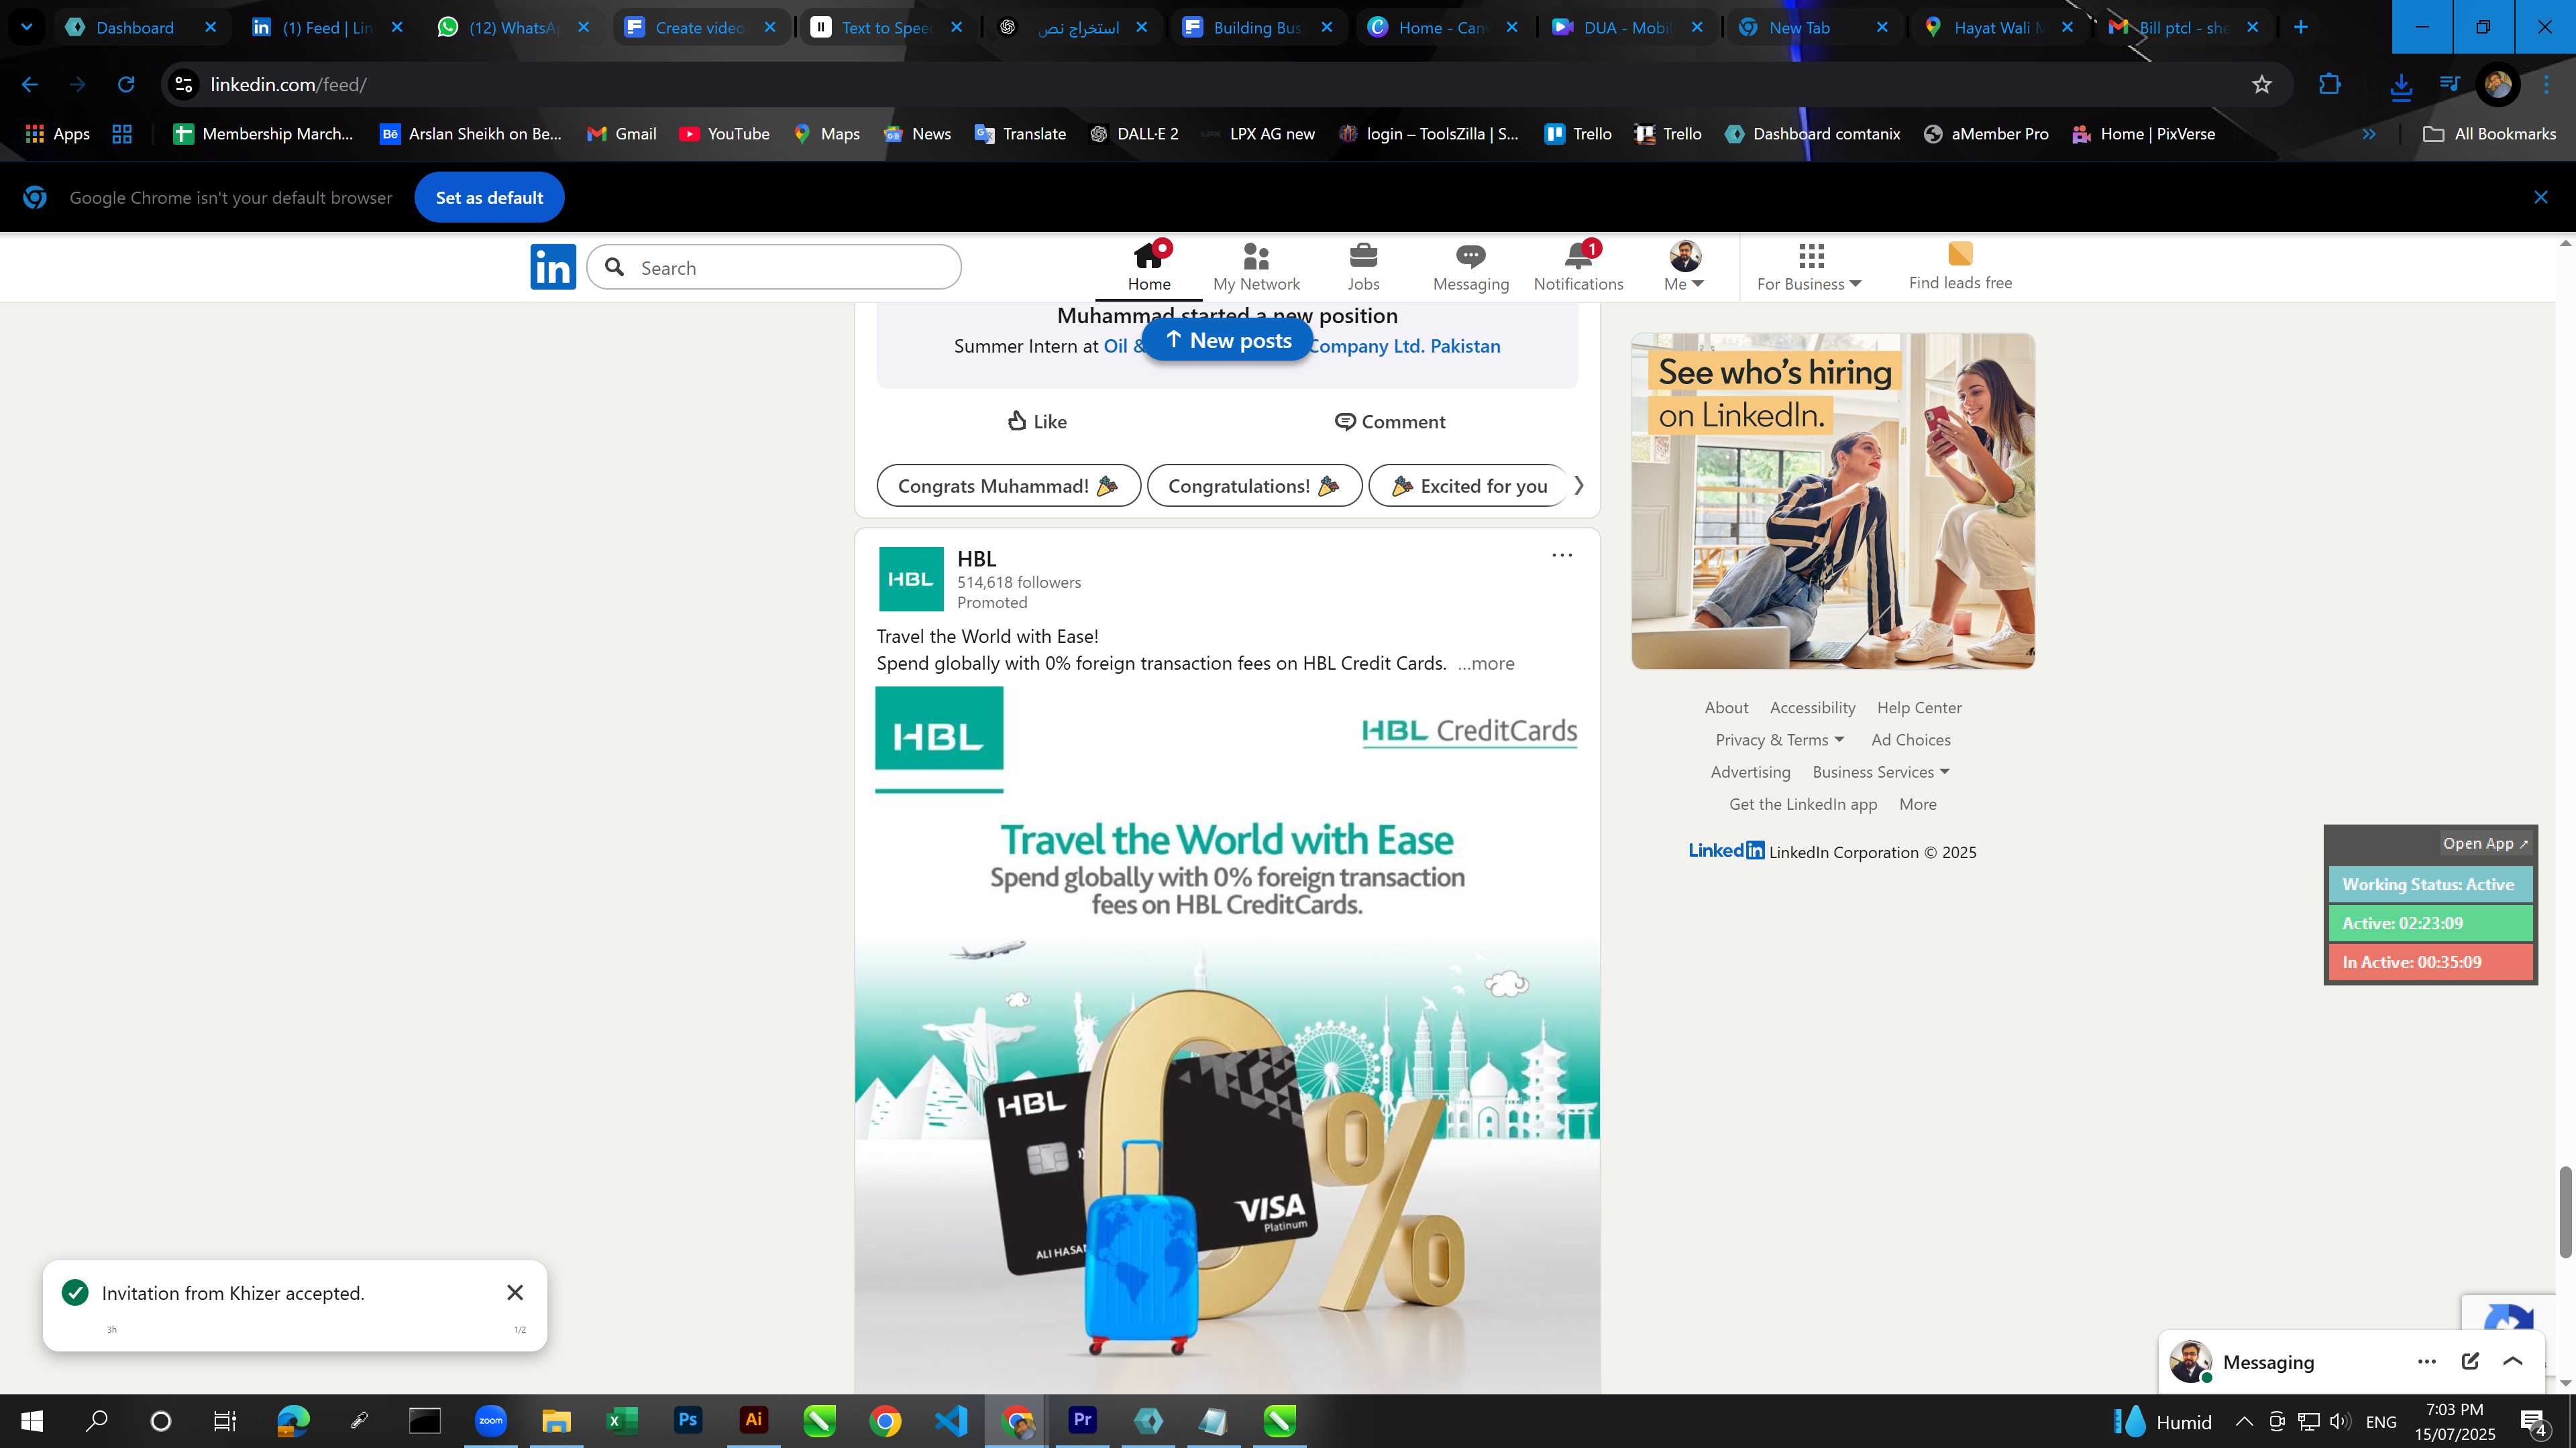Click Open App in time tracker widget
2576x1448 pixels.
[x=2485, y=843]
